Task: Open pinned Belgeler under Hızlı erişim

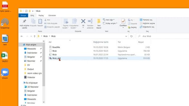Action: [31, 57]
